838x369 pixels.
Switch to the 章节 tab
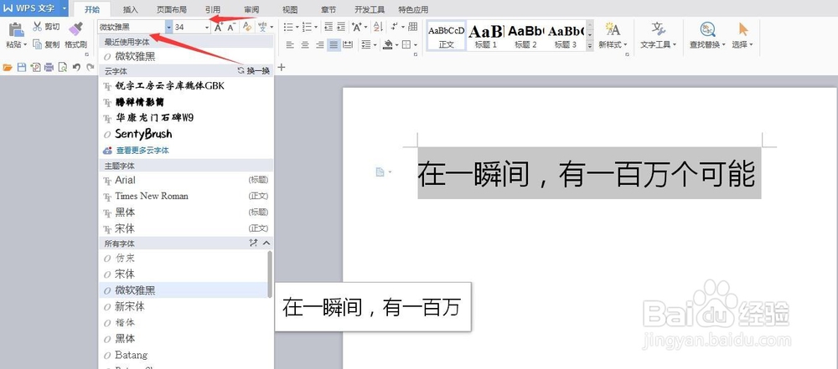point(328,9)
